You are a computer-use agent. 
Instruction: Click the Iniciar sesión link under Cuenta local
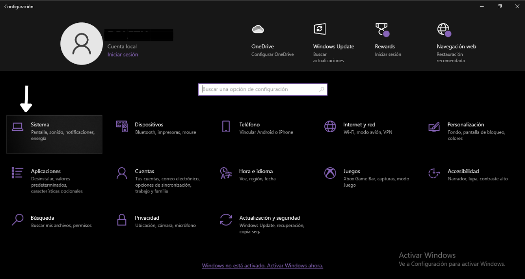pos(123,54)
